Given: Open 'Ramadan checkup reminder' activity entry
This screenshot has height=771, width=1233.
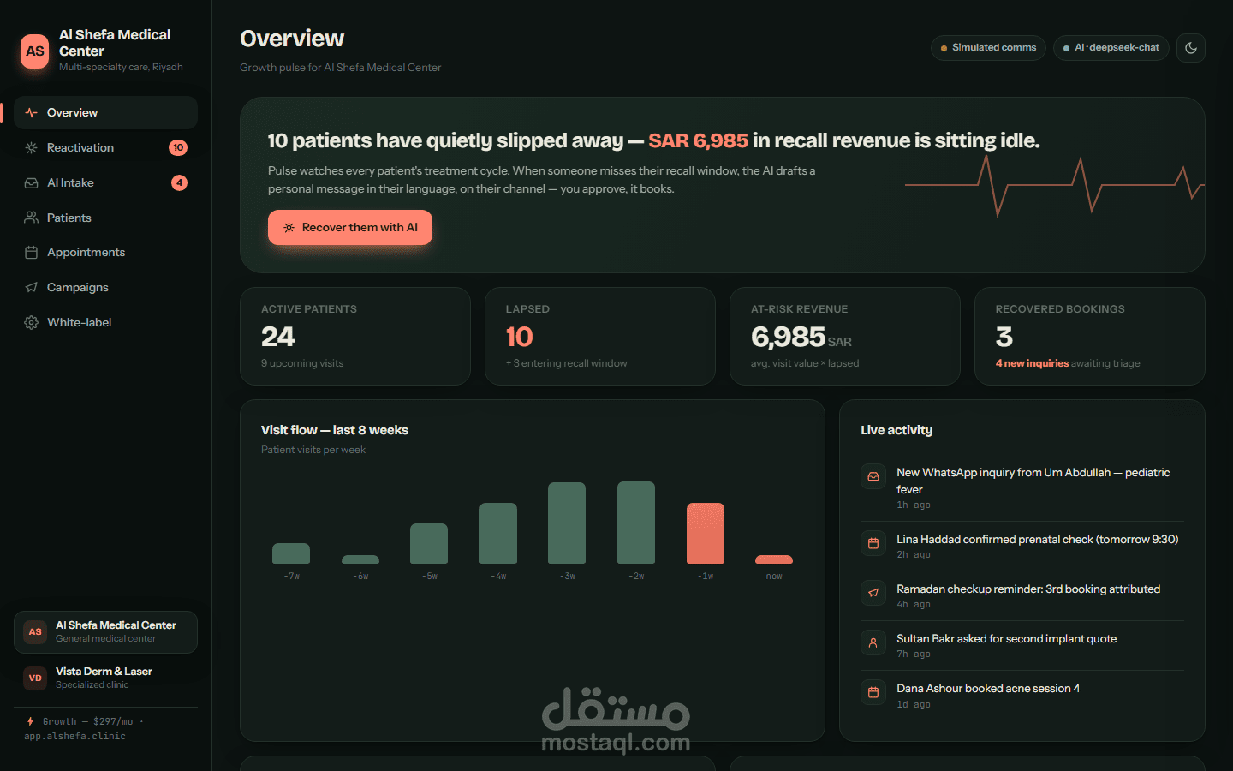Looking at the screenshot, I should [1022, 596].
